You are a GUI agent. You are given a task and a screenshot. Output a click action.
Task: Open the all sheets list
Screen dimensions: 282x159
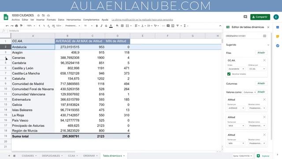pyautogui.click(x=15, y=155)
